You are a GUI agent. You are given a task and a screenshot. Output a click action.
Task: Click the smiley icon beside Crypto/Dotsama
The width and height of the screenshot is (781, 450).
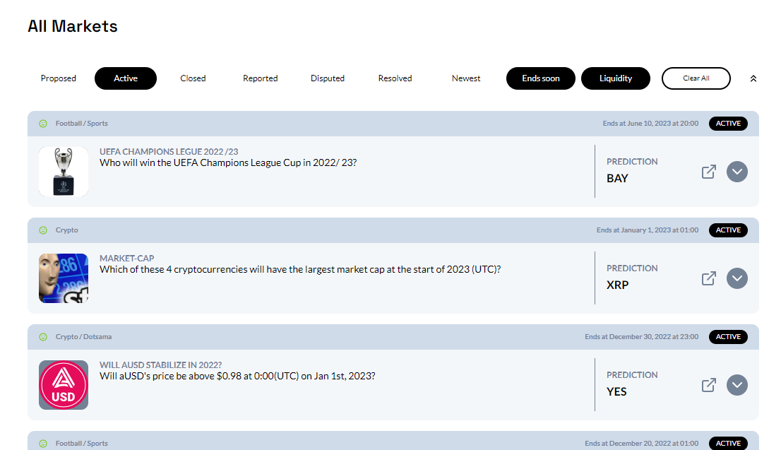[x=44, y=336]
